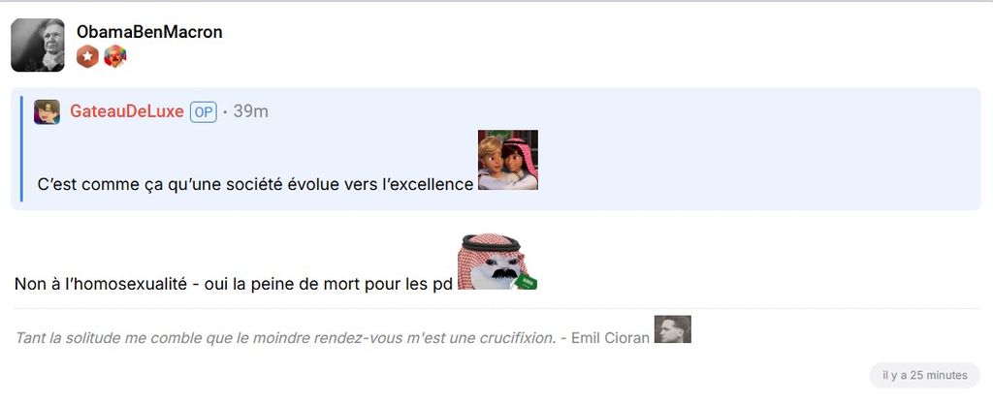Click the OP tag next to GateauDeLuxe

coord(204,112)
